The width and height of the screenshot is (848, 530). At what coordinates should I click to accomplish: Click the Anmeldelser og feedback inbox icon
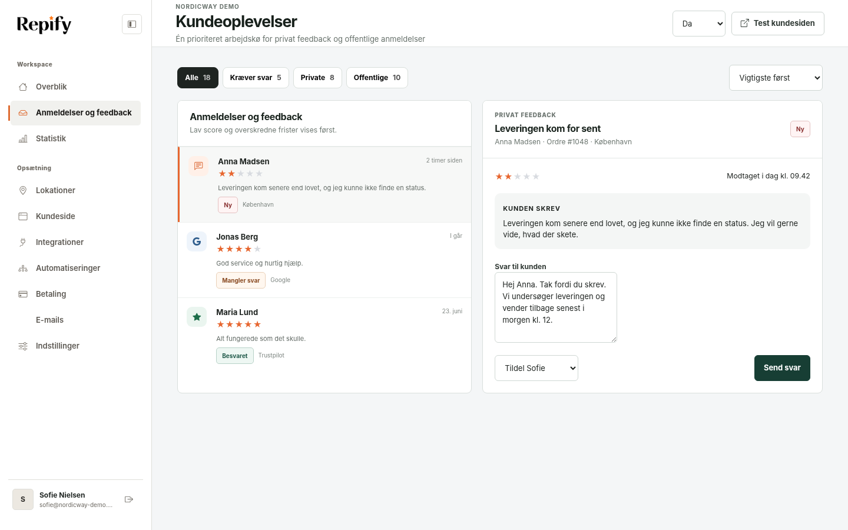[23, 112]
